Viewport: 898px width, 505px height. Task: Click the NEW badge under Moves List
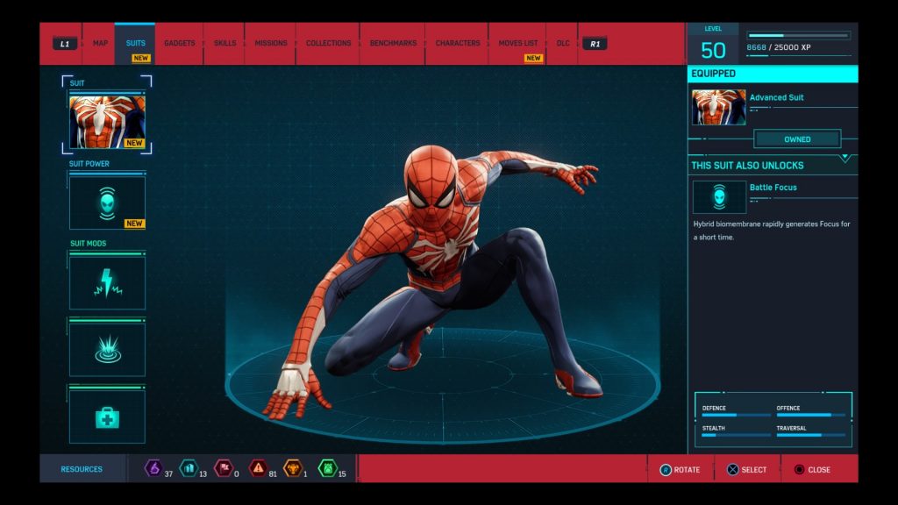point(533,58)
